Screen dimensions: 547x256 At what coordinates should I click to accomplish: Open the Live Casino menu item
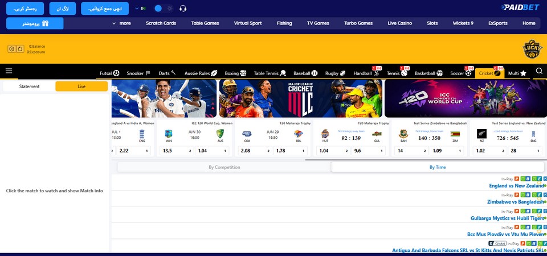[400, 23]
